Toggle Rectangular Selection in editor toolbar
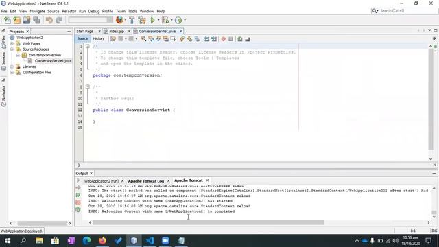The height and width of the screenshot is (247, 439). click(x=173, y=39)
